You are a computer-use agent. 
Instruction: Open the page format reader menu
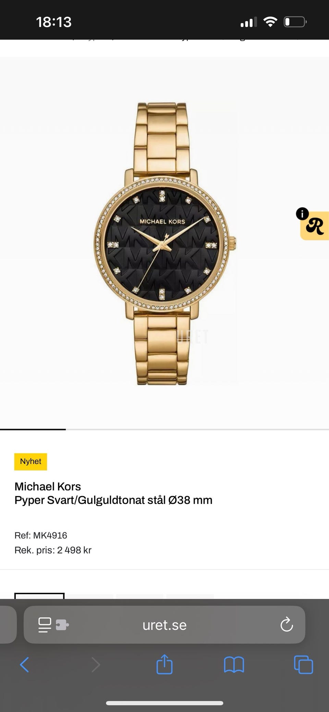45,625
